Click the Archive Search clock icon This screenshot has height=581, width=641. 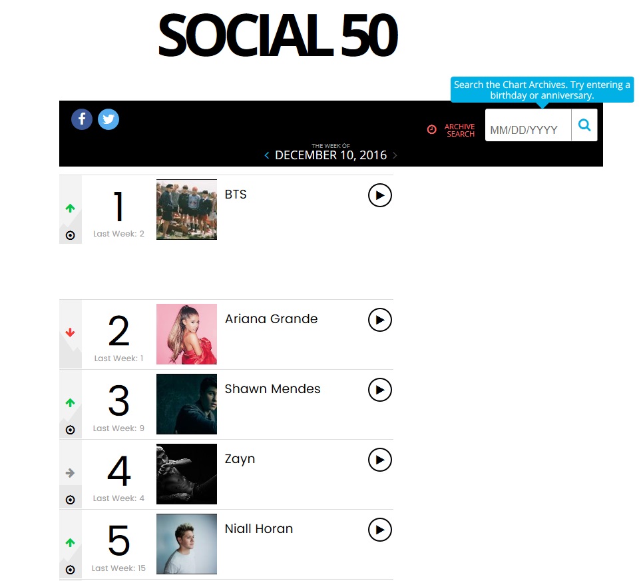click(431, 129)
